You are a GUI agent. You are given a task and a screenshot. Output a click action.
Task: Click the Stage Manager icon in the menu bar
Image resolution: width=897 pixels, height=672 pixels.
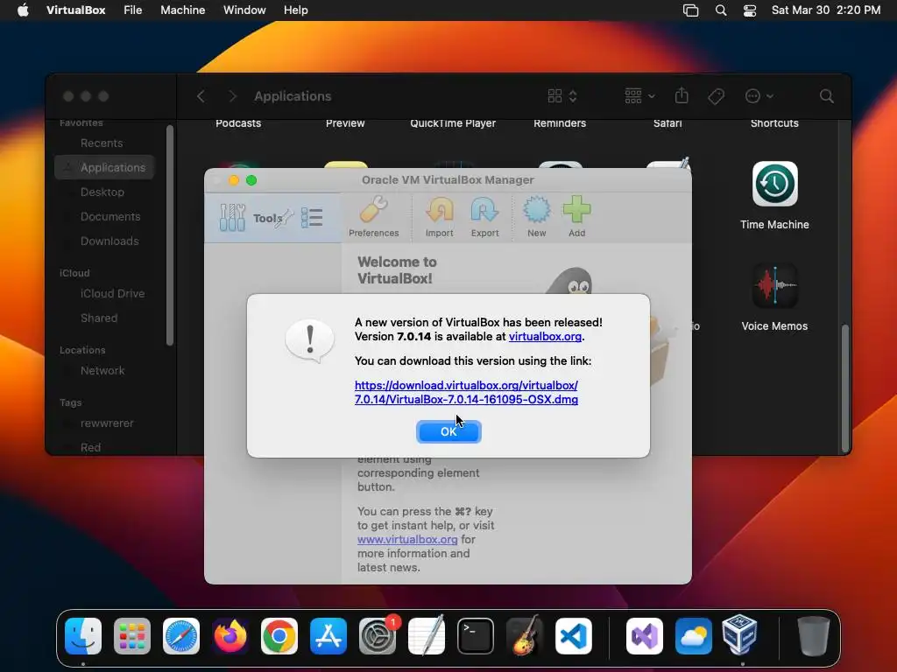pyautogui.click(x=690, y=10)
